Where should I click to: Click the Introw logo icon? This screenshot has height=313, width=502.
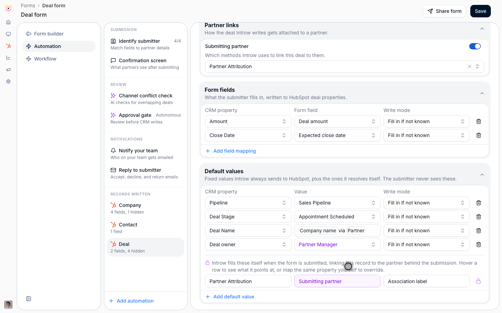point(8,8)
